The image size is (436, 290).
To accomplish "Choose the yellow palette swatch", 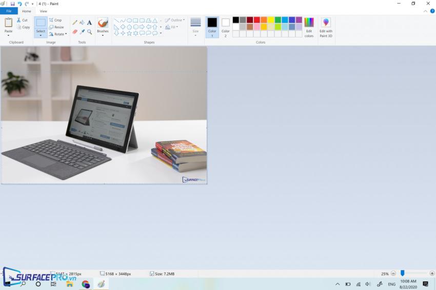I will (271, 19).
